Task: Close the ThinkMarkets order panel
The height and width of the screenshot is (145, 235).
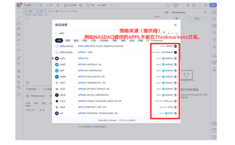Action: (x=205, y=12)
